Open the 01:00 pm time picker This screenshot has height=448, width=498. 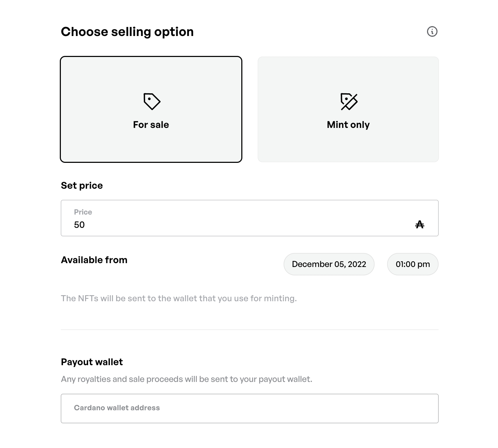click(x=413, y=264)
